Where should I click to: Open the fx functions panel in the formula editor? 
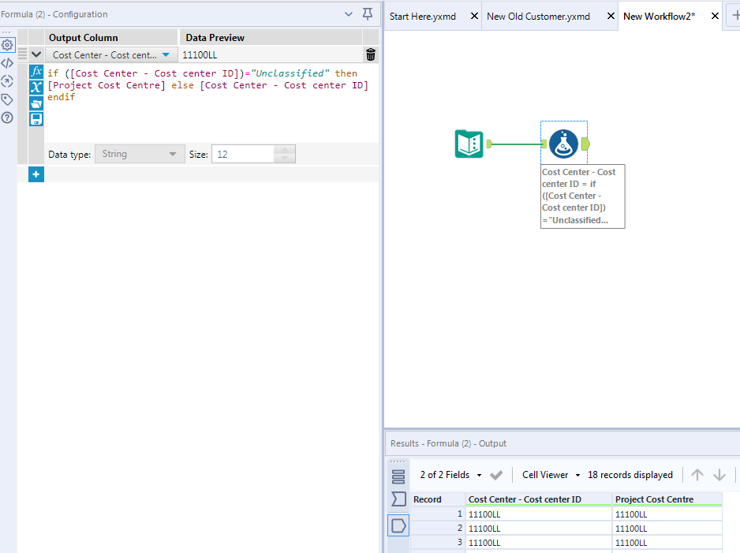[36, 71]
